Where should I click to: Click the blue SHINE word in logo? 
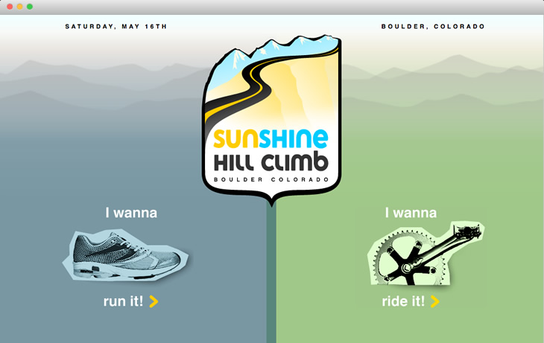pos(294,138)
